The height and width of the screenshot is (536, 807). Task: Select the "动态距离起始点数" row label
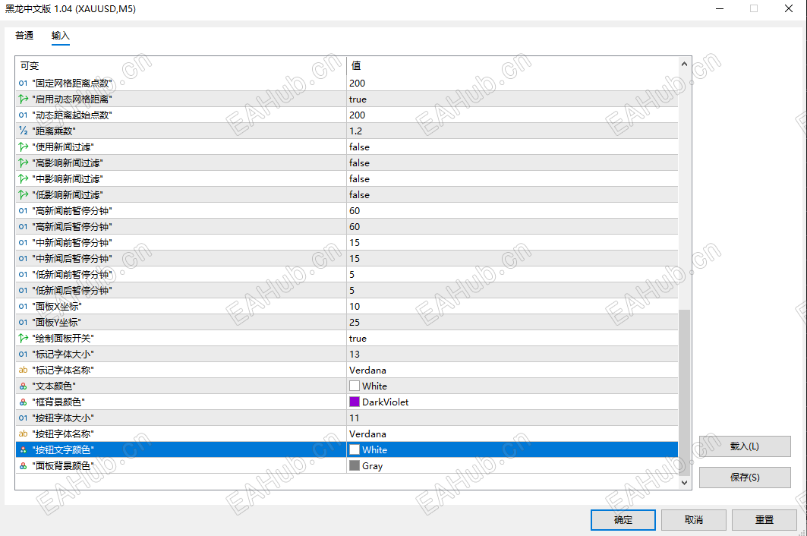pyautogui.click(x=72, y=115)
